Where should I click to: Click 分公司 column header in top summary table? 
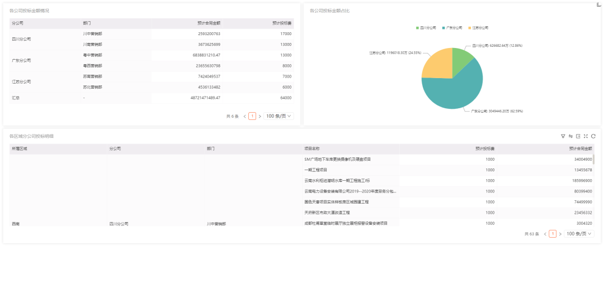[45, 23]
